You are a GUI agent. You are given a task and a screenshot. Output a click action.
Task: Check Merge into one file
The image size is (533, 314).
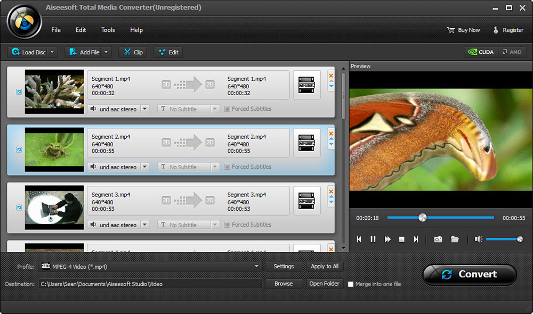(351, 284)
